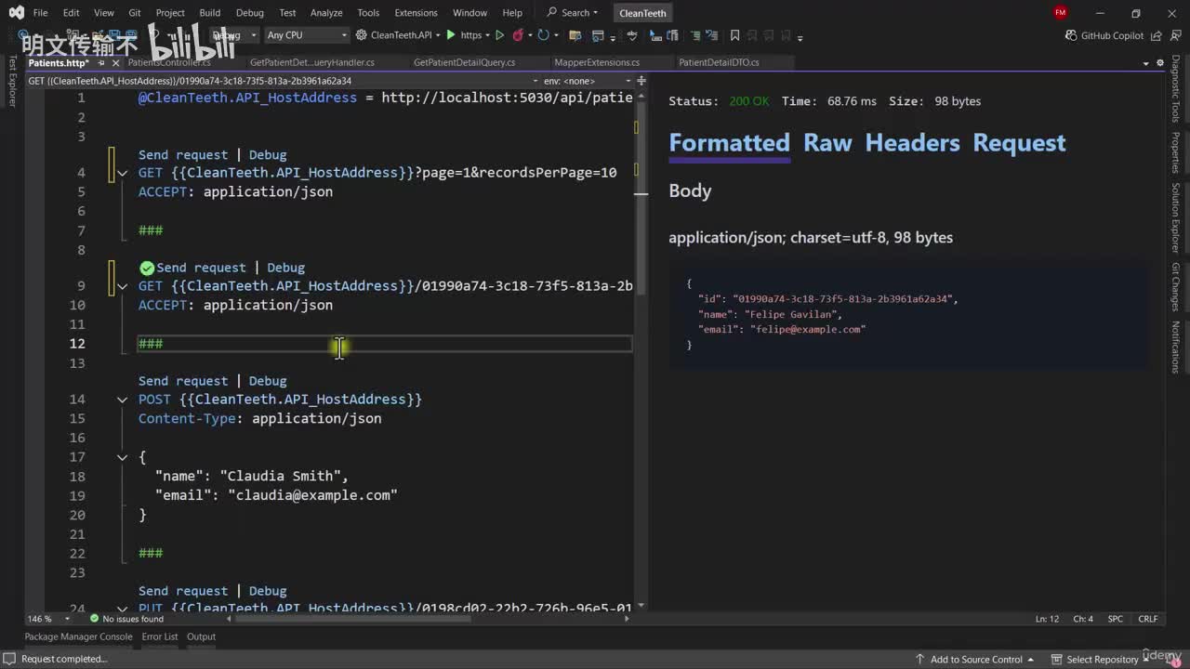Open the Any CPU platform dropdown
The image size is (1190, 669).
tap(306, 35)
